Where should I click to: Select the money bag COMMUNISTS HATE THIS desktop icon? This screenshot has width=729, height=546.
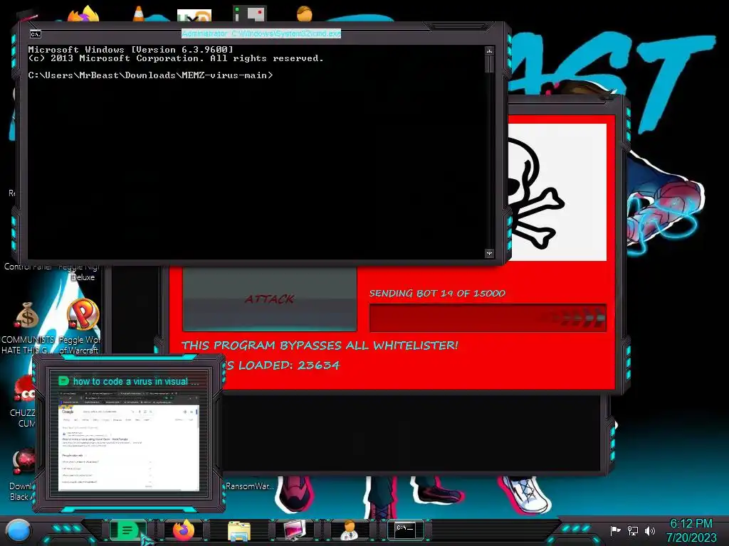pyautogui.click(x=28, y=316)
